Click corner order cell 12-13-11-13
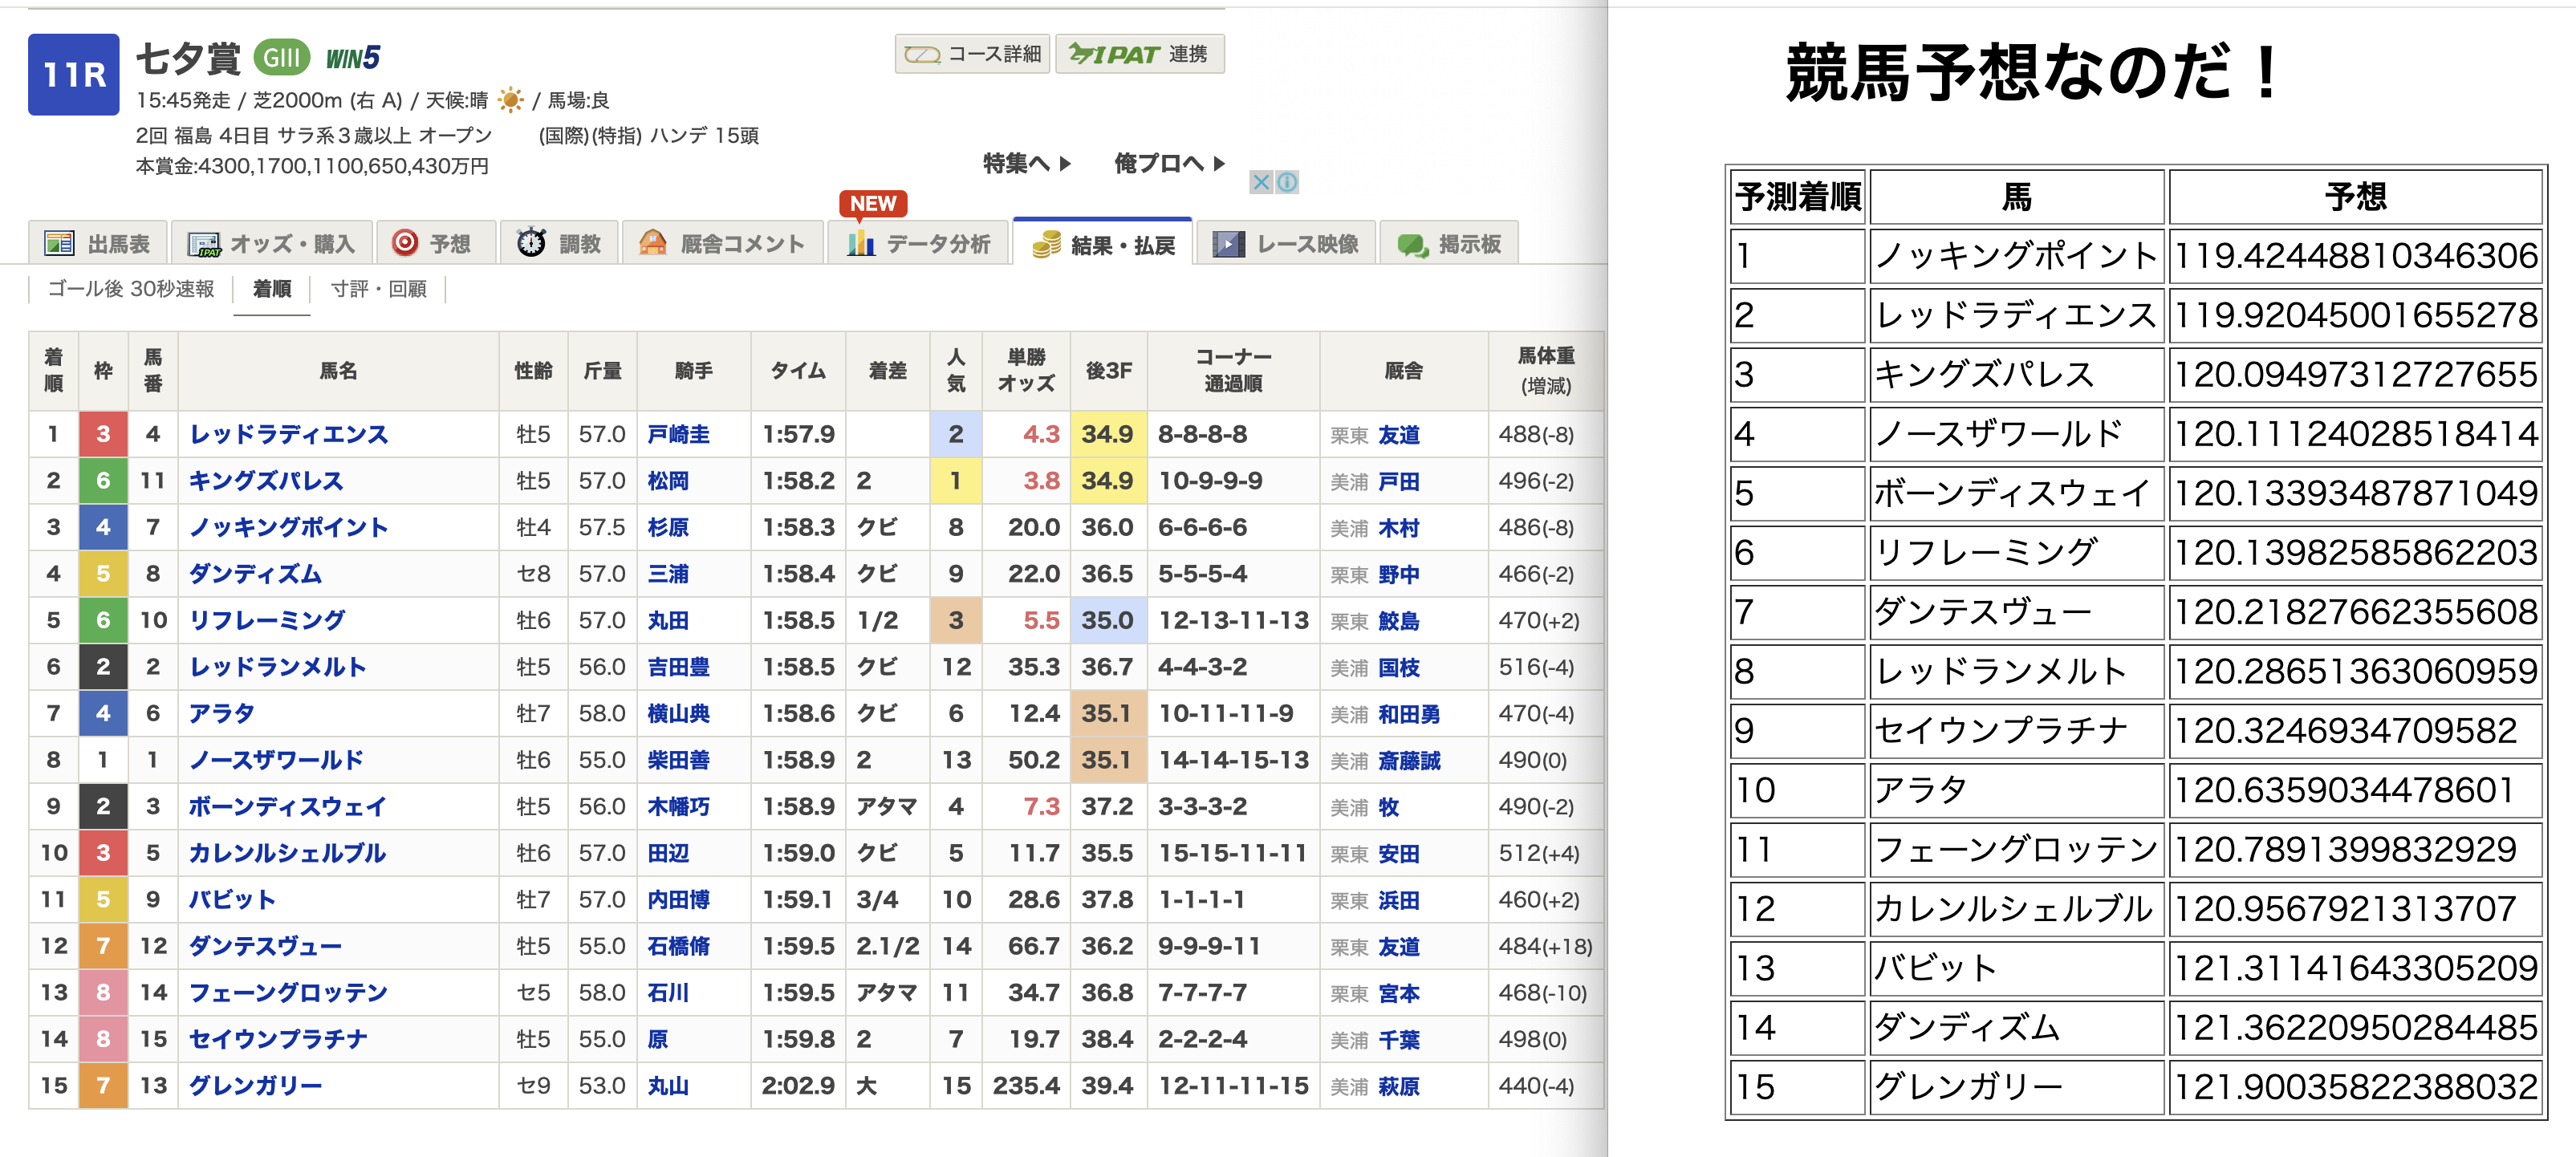Image resolution: width=2576 pixels, height=1157 pixels. click(x=1233, y=620)
